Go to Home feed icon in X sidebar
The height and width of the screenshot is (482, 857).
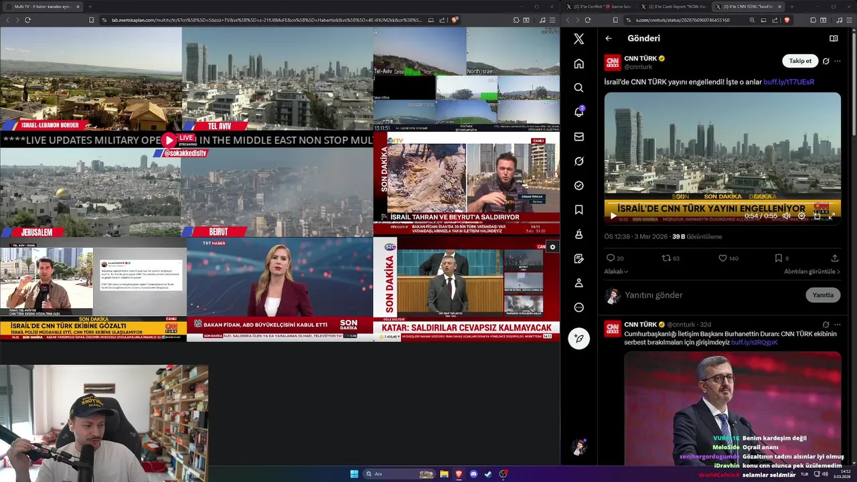(579, 64)
